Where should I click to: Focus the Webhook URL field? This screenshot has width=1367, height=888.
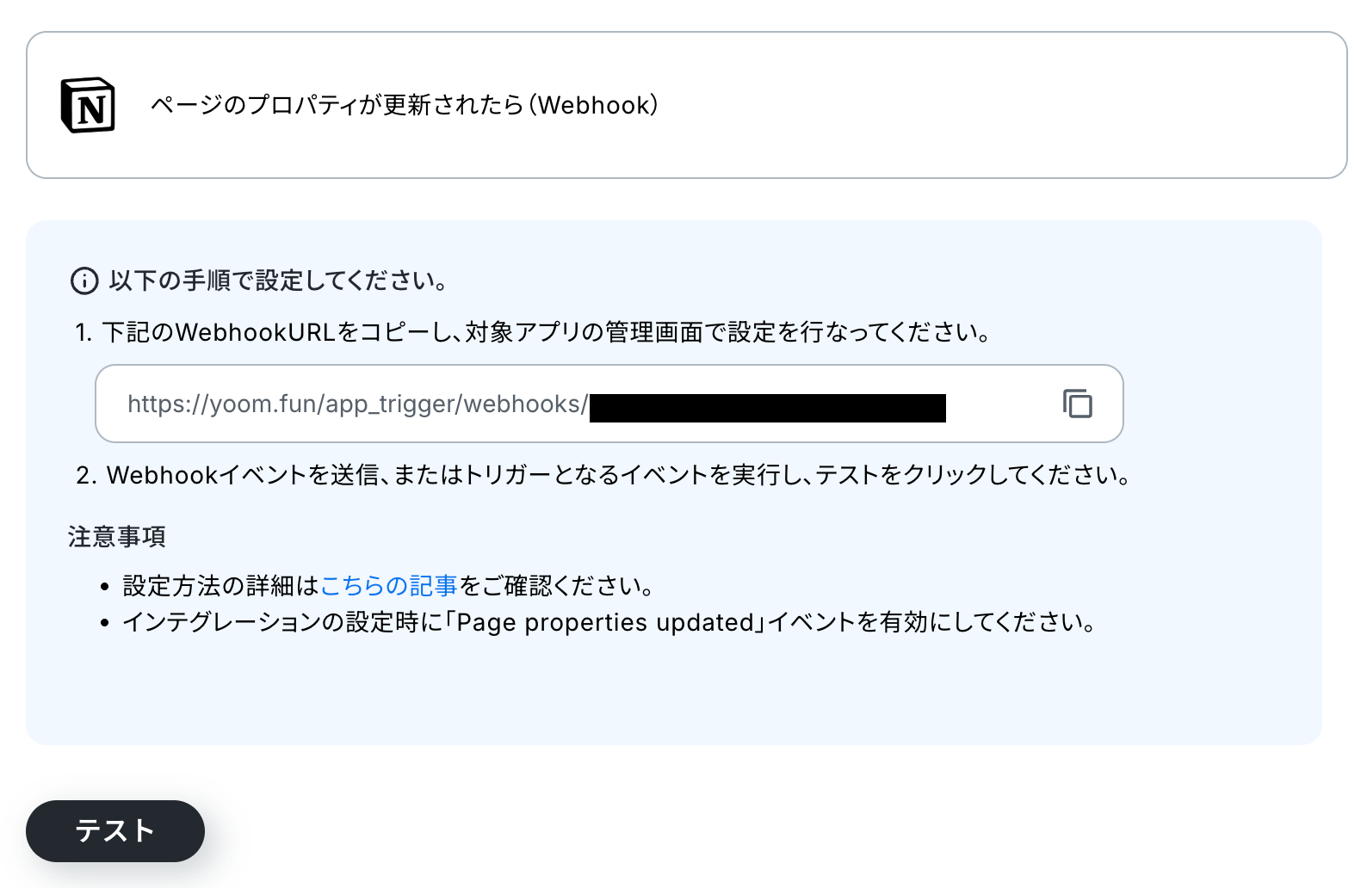click(609, 404)
